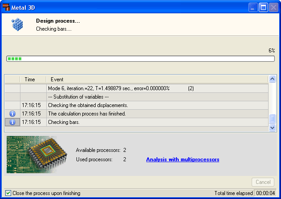Close the Metal 3D window
281x199 pixels.
(273, 8)
